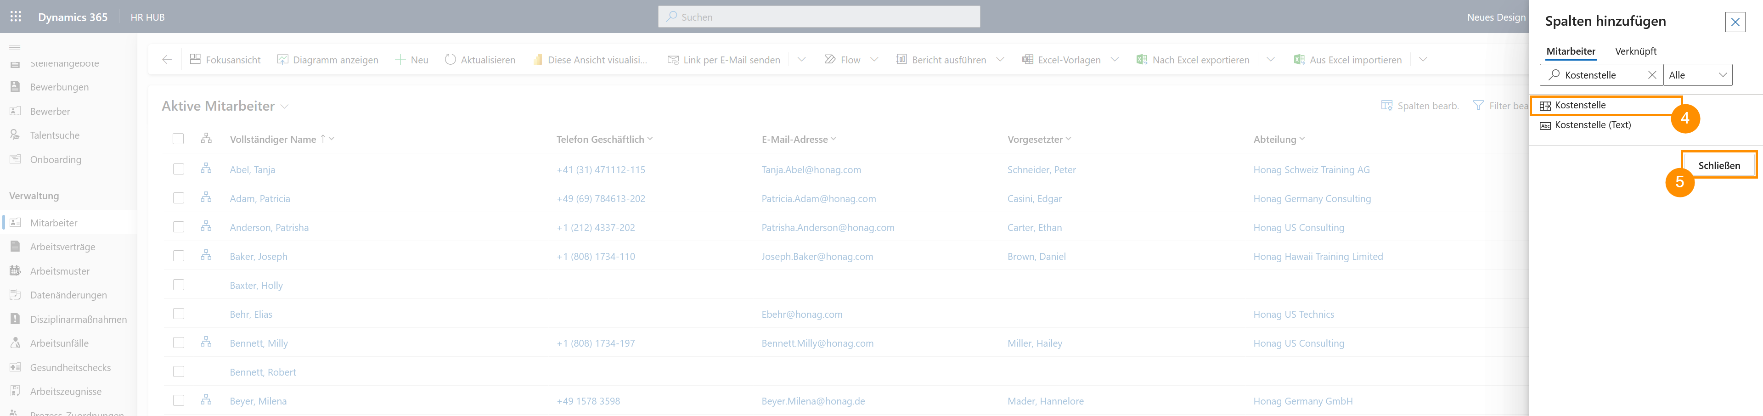This screenshot has width=1763, height=416.
Task: Click hierarchy icon in the column header
Action: (x=206, y=138)
